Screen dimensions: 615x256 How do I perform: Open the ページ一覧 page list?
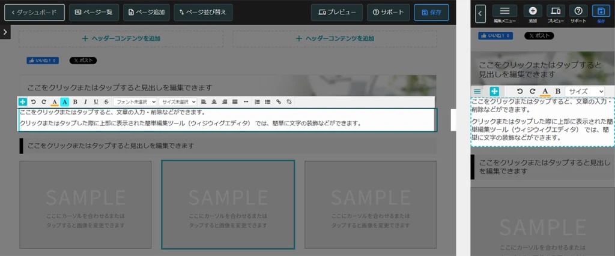pos(93,12)
